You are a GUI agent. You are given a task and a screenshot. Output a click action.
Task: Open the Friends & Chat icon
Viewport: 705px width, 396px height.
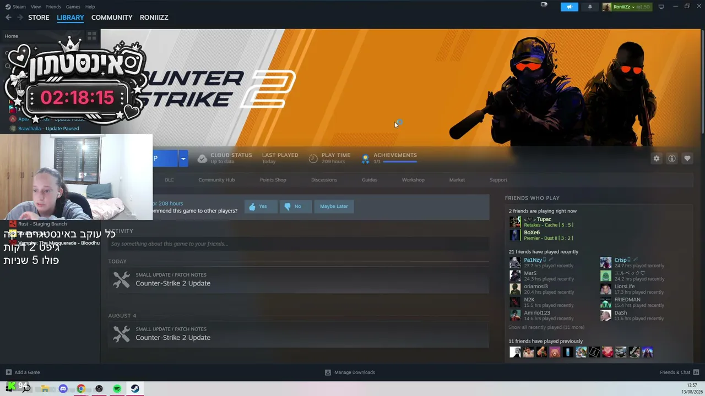(696, 372)
